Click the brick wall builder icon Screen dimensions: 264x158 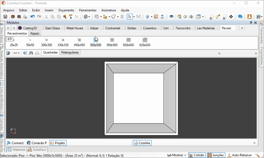click(105, 17)
